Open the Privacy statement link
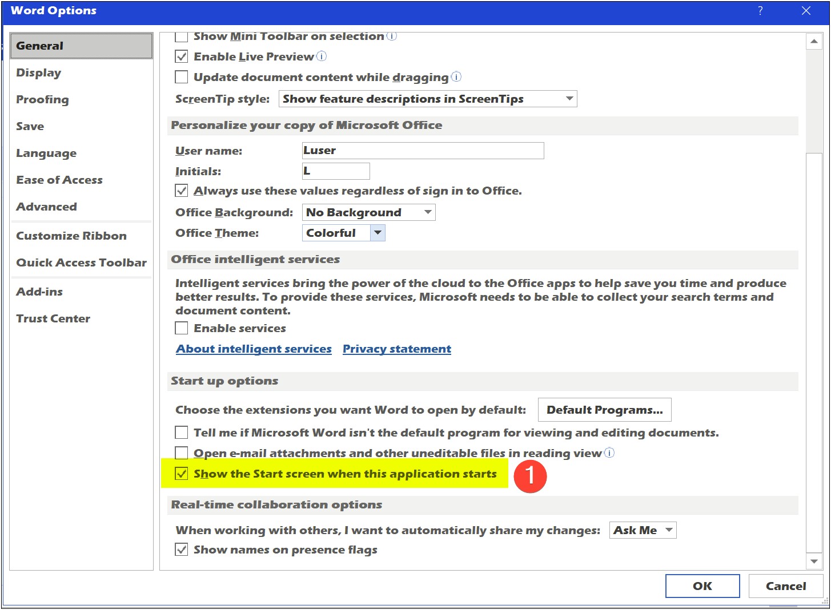 397,349
